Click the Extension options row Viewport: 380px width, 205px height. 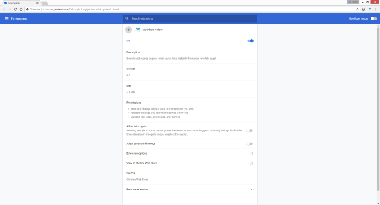(x=190, y=153)
